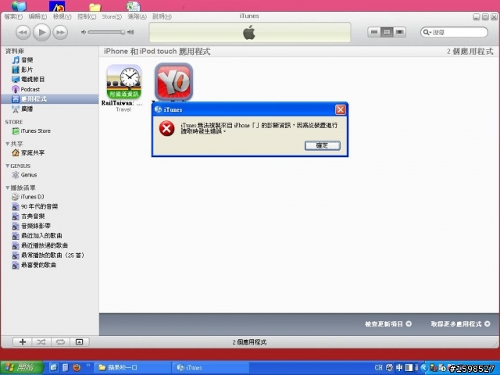500x375 pixels.
Task: Collapse the GENIUS sidebar section
Action: pos(7,166)
